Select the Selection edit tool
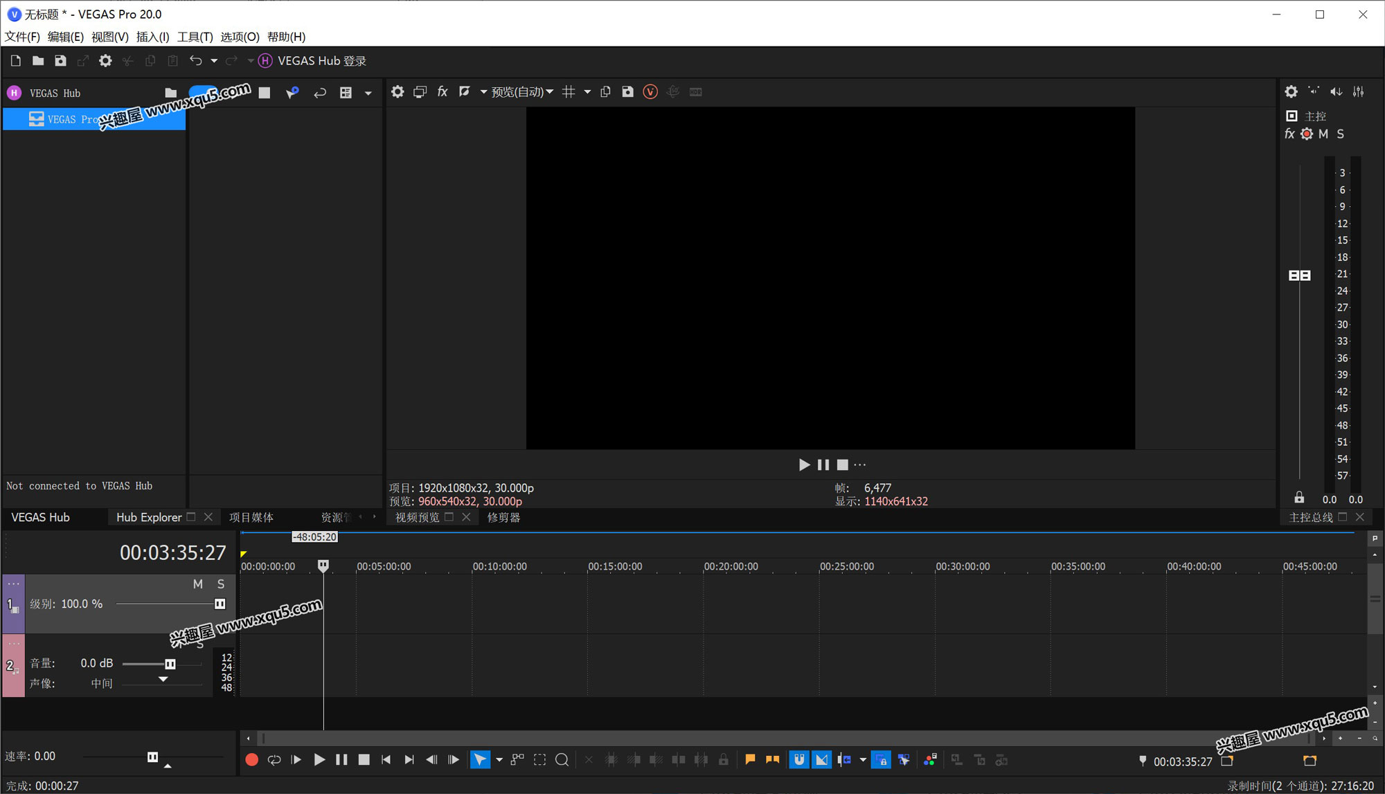Image resolution: width=1385 pixels, height=794 pixels. [x=539, y=760]
